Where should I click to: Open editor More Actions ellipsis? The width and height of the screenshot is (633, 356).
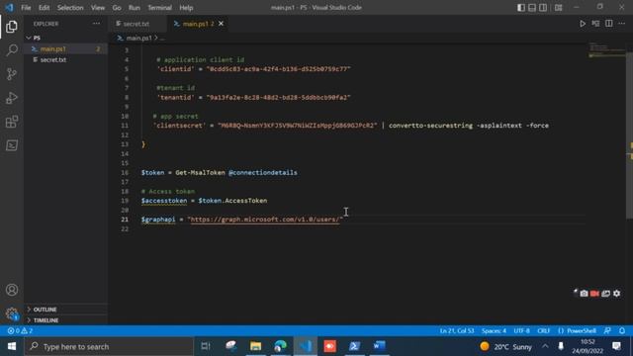click(622, 24)
